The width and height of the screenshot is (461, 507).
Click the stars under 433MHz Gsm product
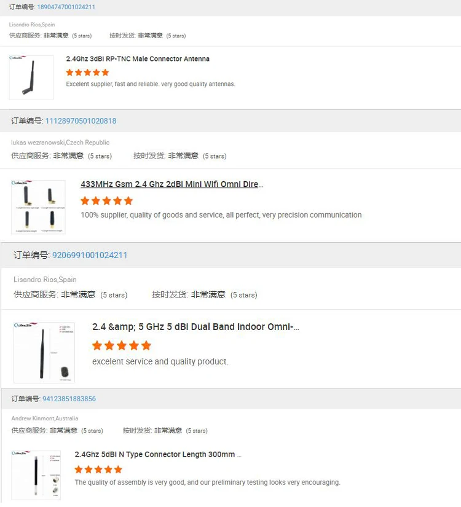click(x=106, y=201)
